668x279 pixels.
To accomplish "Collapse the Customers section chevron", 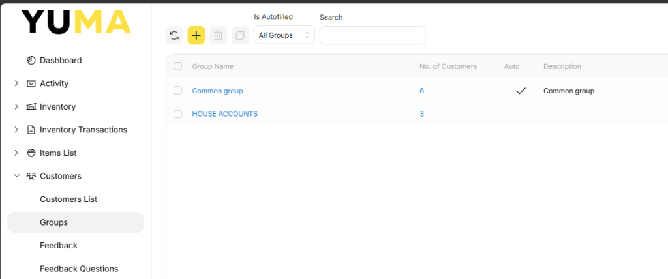I will pos(16,176).
